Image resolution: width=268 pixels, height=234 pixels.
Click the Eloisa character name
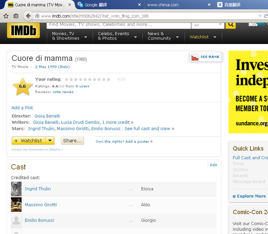coord(147,189)
